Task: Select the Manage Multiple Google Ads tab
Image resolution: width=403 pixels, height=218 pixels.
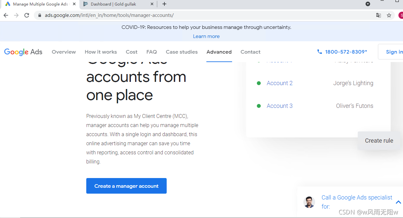Action: tap(41, 4)
